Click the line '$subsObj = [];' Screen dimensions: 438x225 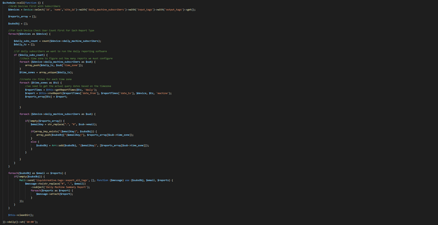click(18, 23)
